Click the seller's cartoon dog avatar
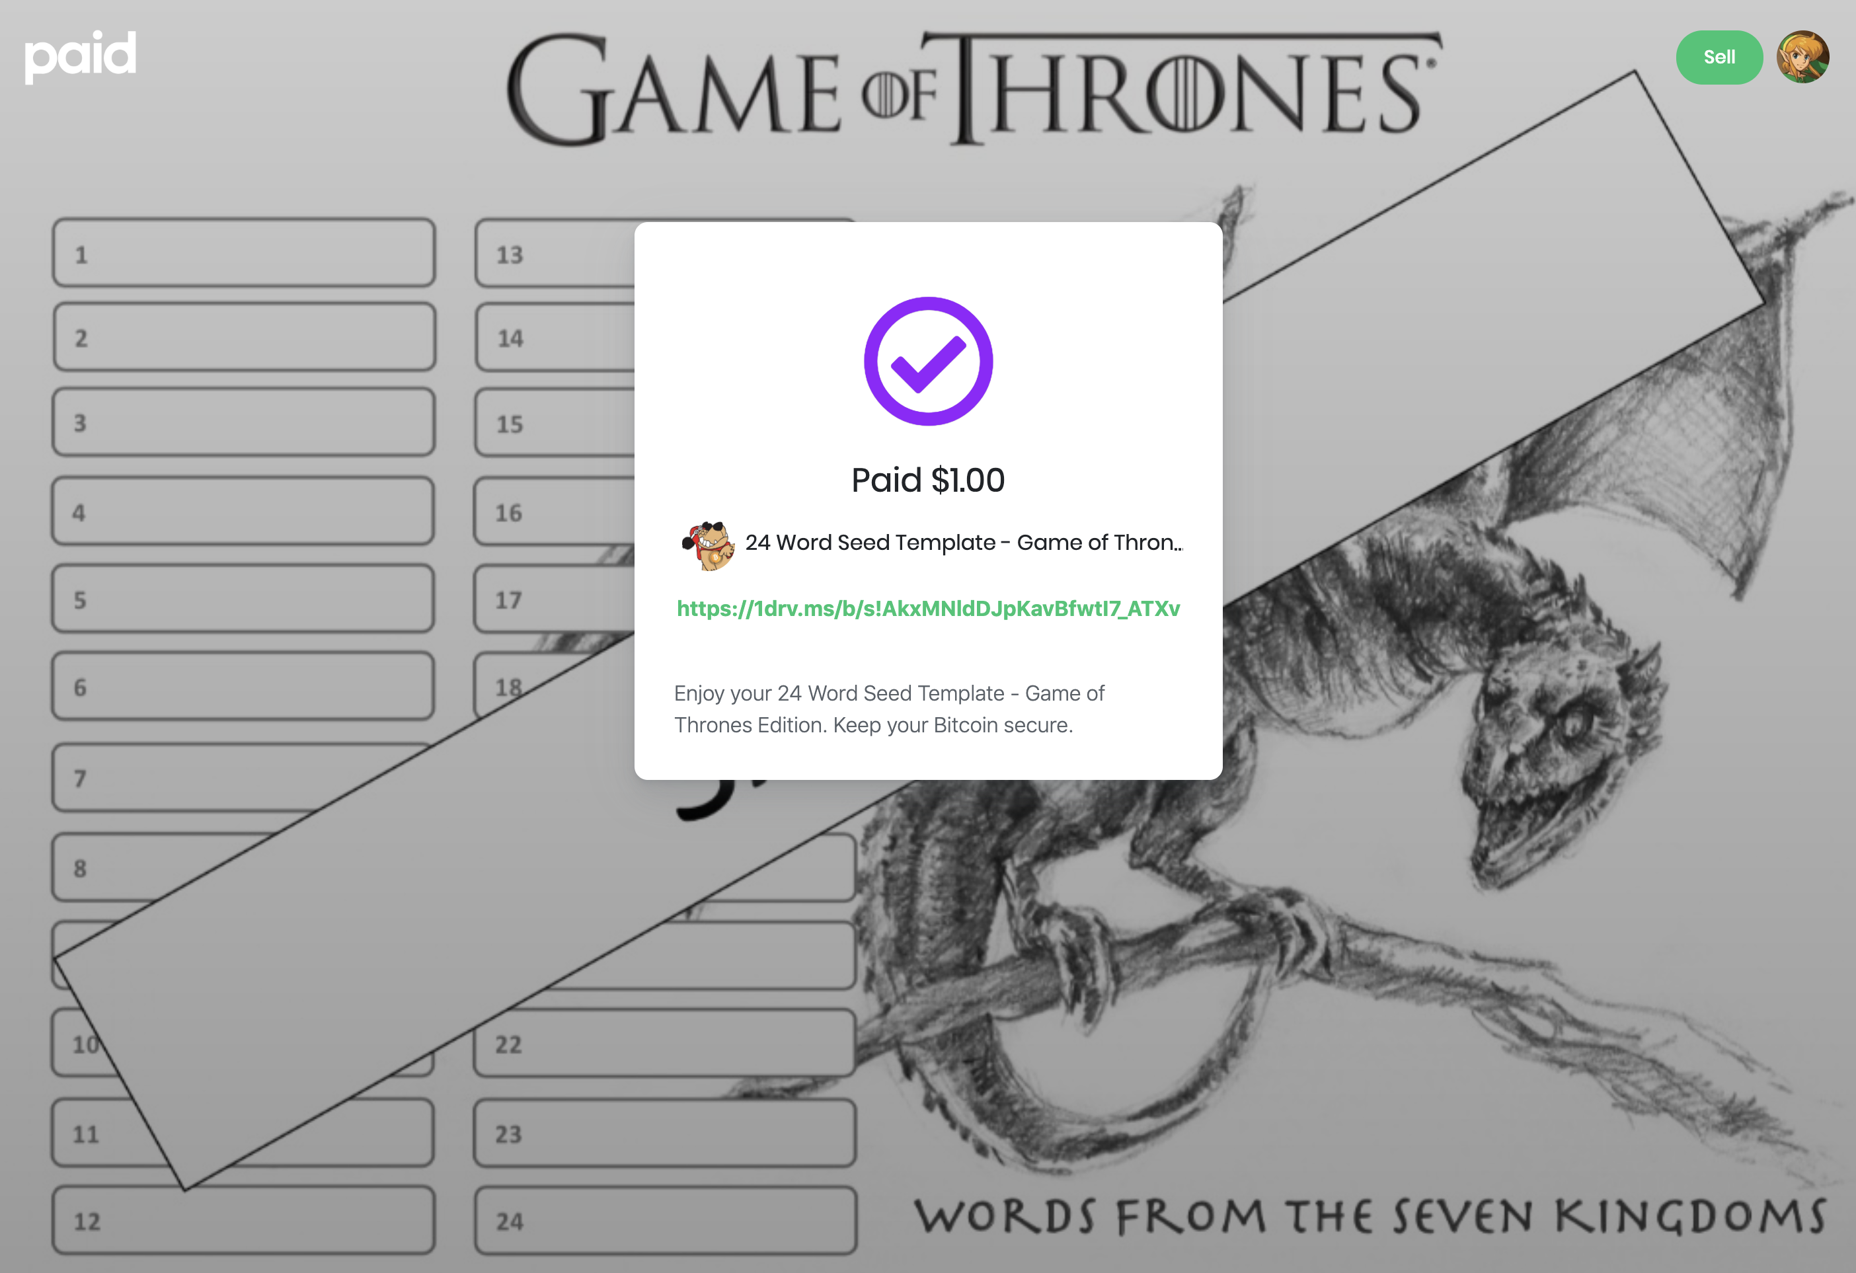Viewport: 1856px width, 1273px height. (x=708, y=545)
